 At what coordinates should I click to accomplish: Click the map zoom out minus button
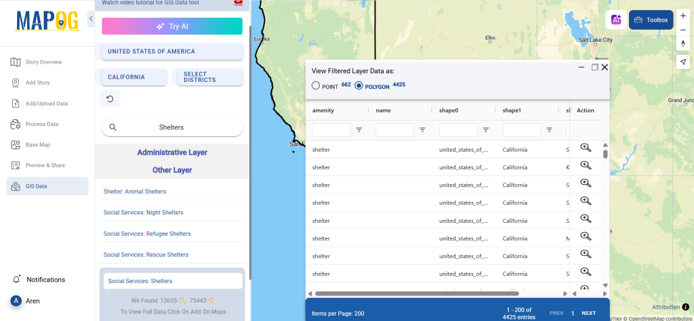682,31
